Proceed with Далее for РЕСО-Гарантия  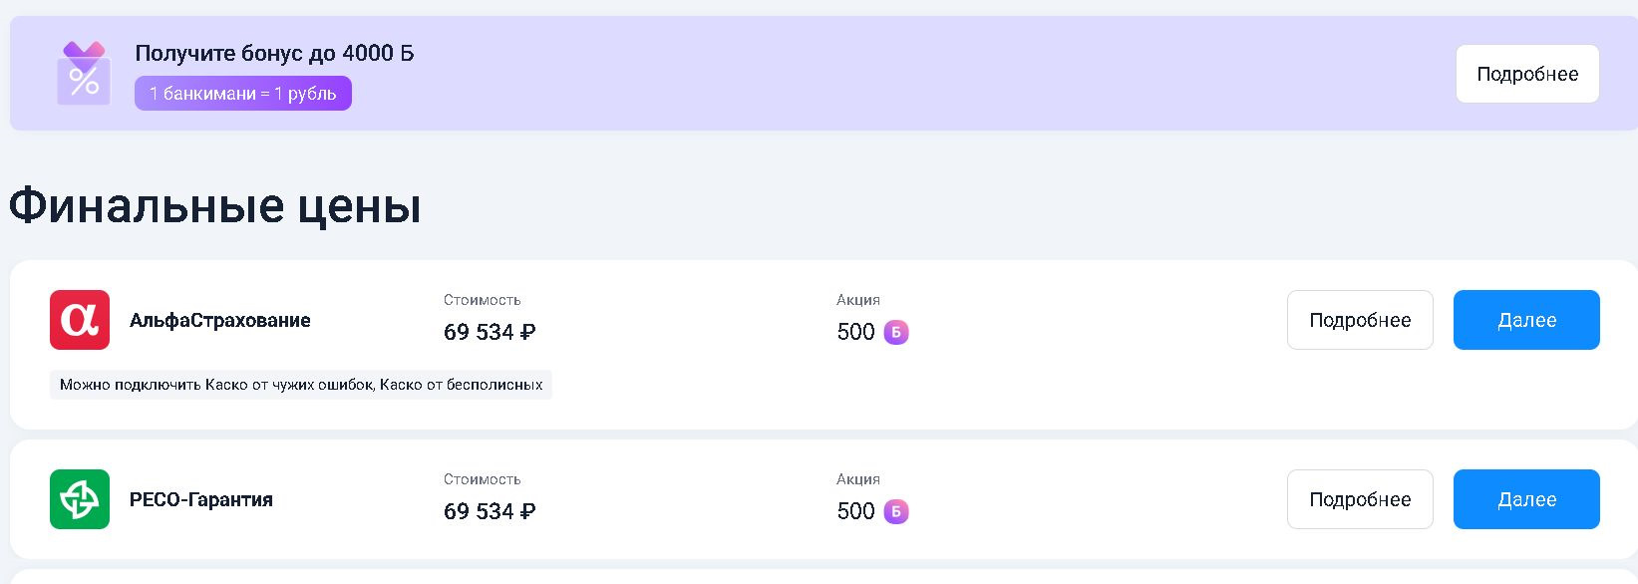pos(1525,499)
